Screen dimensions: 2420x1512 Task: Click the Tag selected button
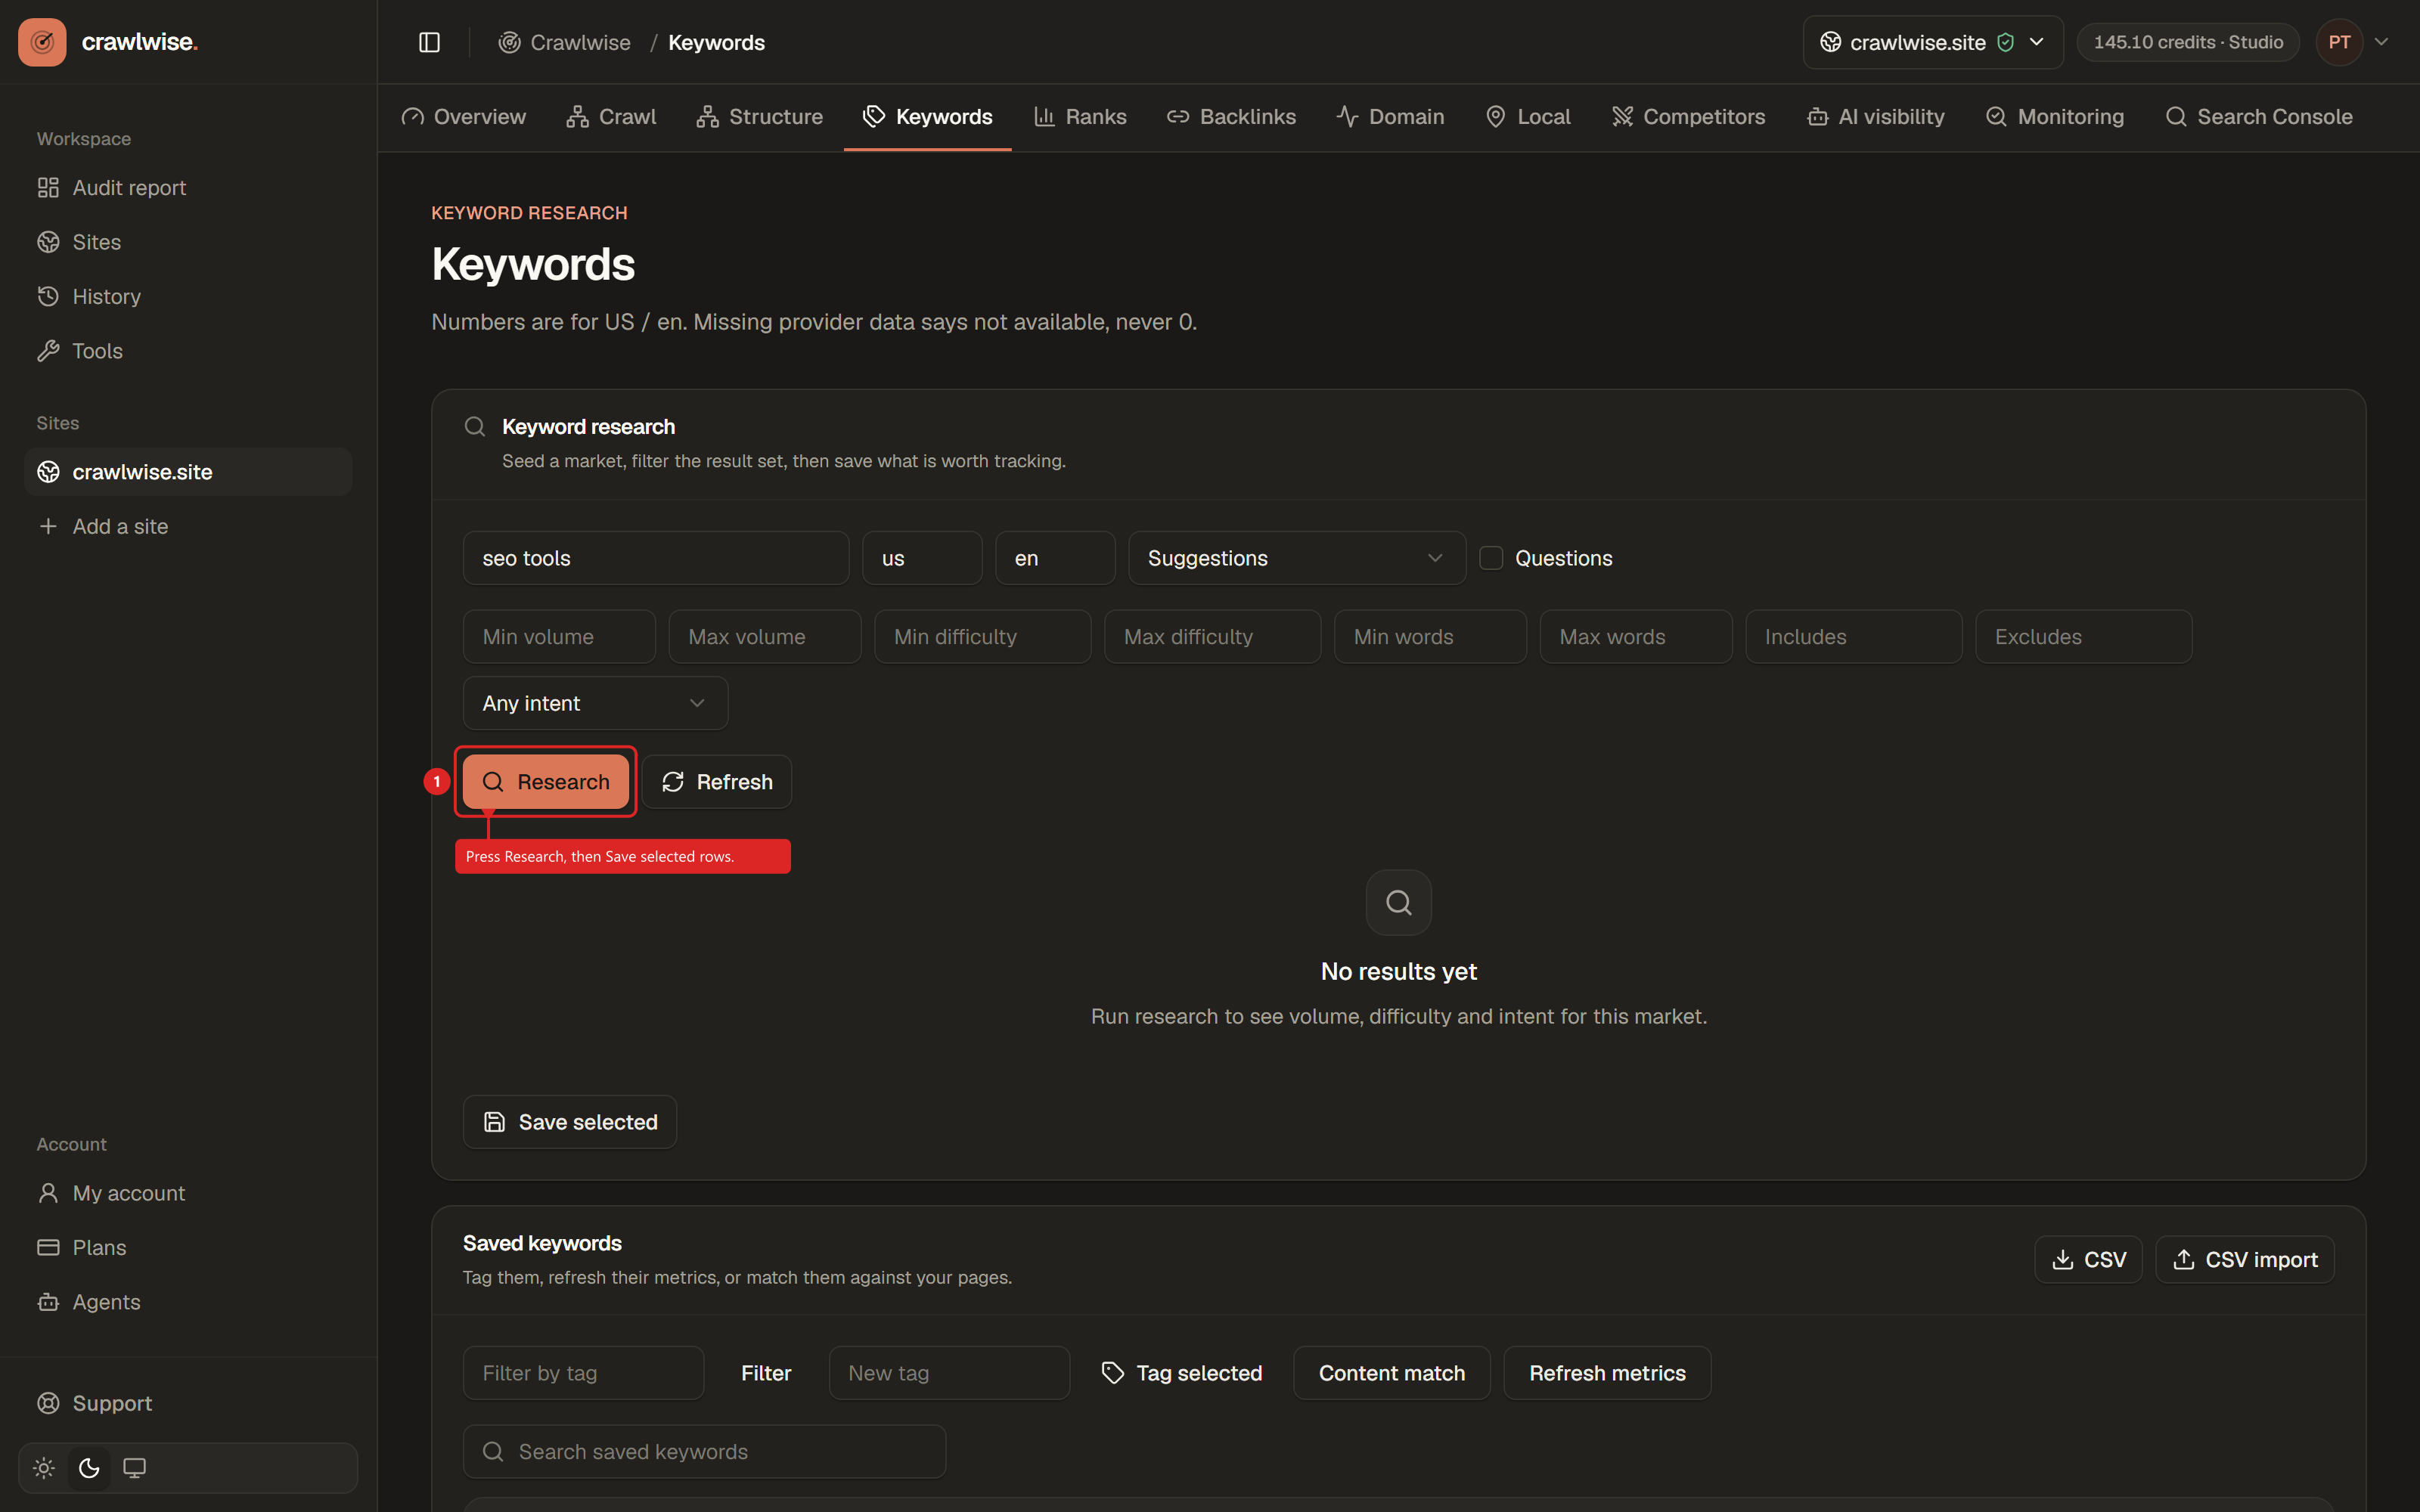click(x=1182, y=1373)
